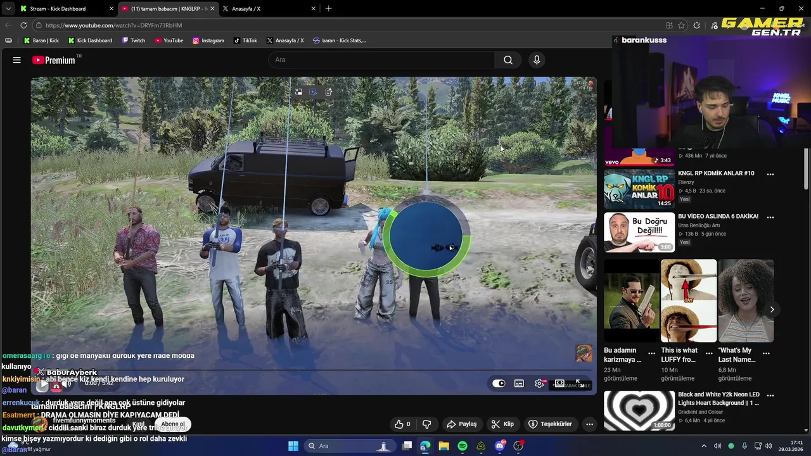This screenshot has width=811, height=456.
Task: Click system tray microphone icon
Action: coord(744,446)
